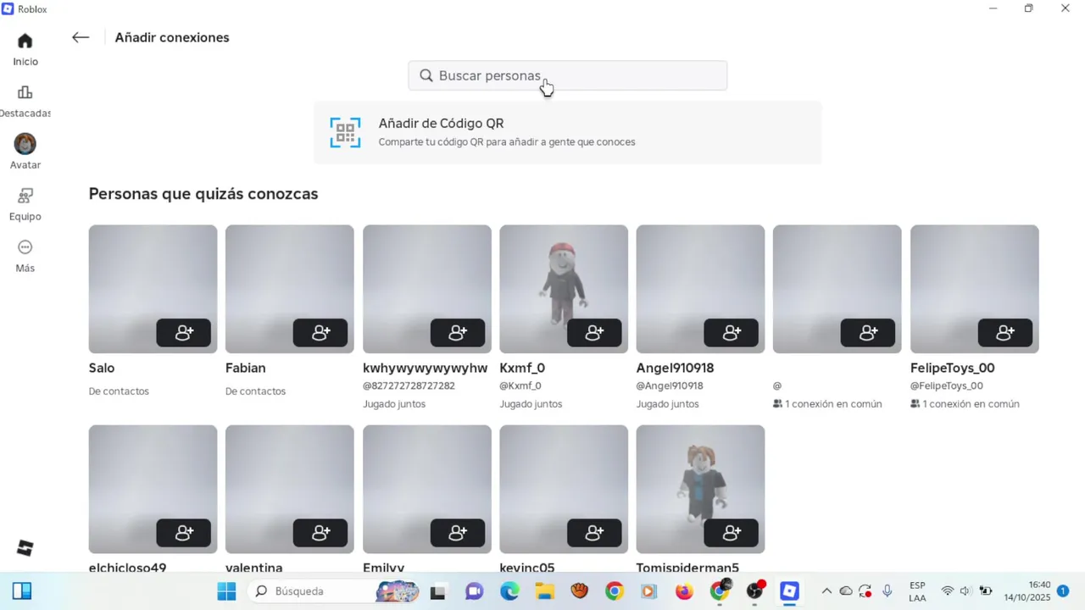
Task: Click the QR code scanner icon
Action: click(345, 132)
